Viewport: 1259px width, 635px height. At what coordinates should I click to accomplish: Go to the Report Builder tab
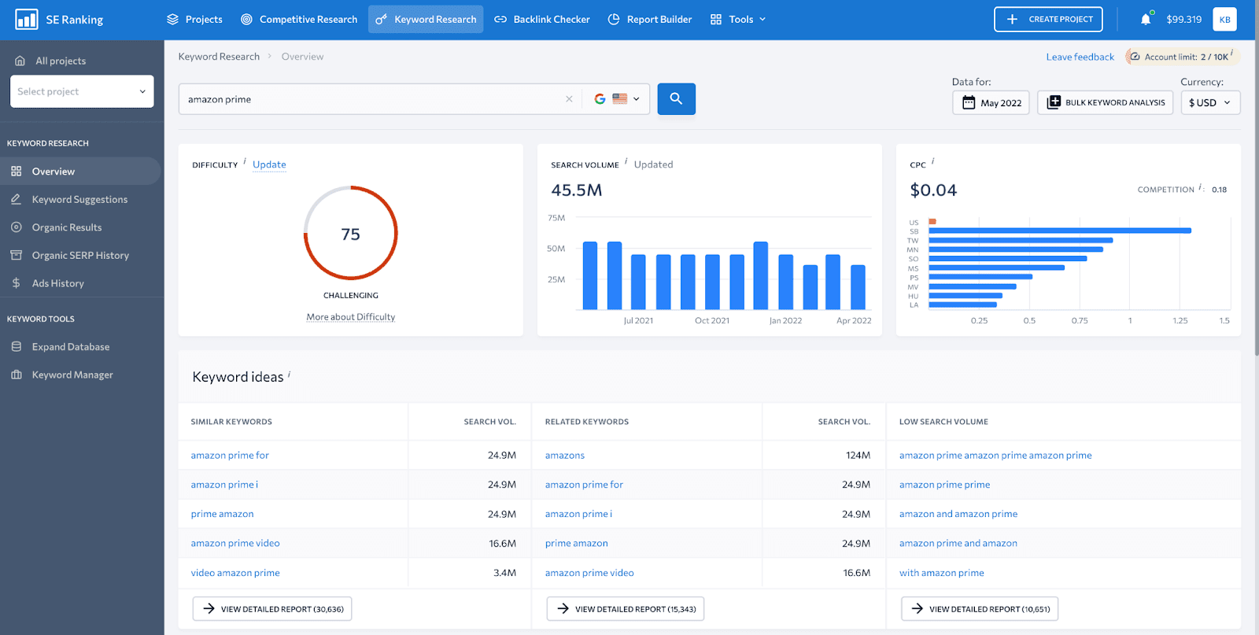coord(650,19)
